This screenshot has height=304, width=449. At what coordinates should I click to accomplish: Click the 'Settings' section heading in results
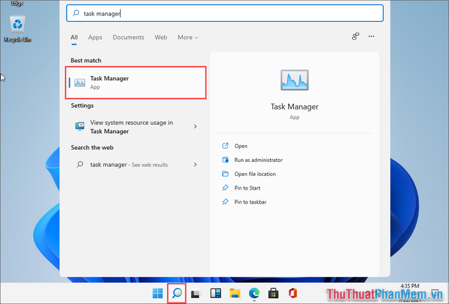coord(82,106)
